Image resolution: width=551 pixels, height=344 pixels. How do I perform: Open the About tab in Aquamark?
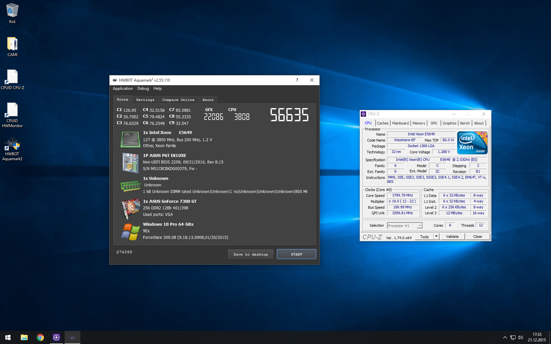point(208,100)
